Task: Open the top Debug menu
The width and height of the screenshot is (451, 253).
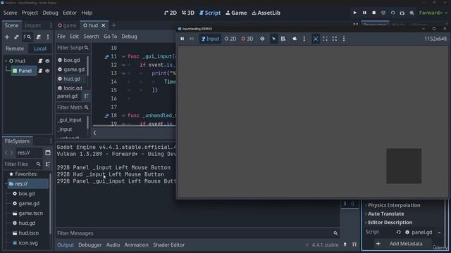Action: pos(50,13)
